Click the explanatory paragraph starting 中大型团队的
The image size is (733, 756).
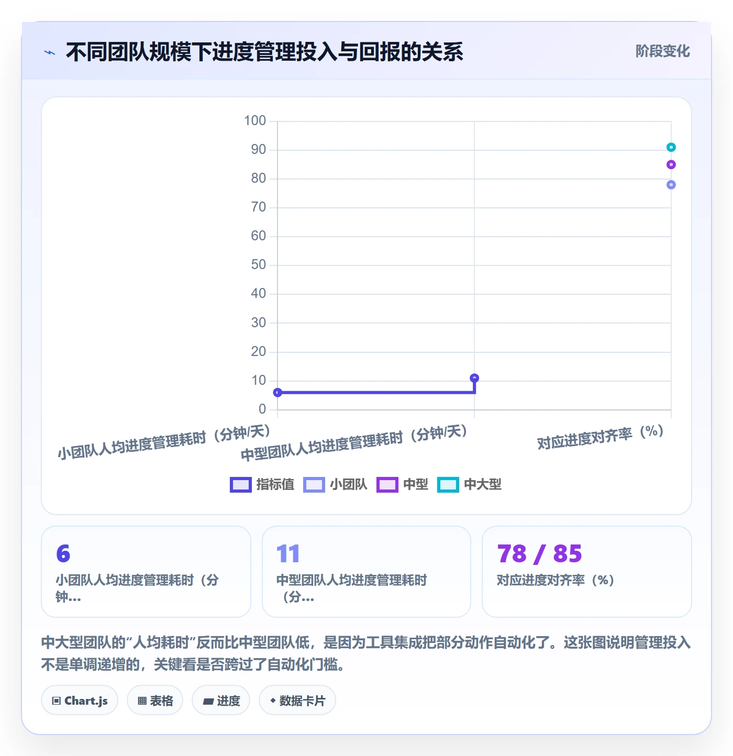[366, 653]
